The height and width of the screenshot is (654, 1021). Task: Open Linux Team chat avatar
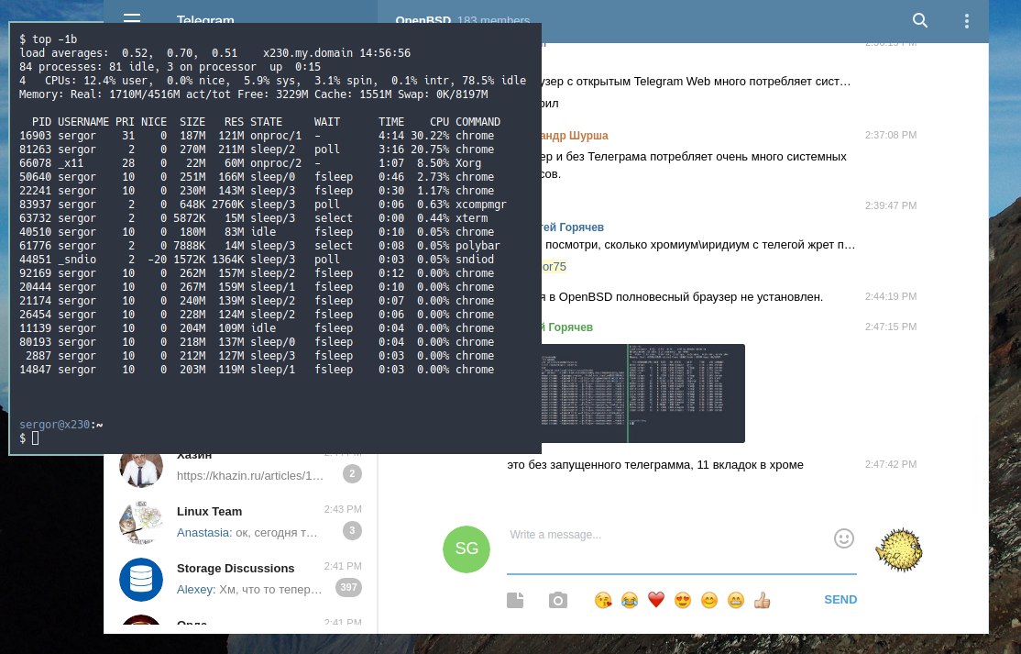click(x=141, y=523)
